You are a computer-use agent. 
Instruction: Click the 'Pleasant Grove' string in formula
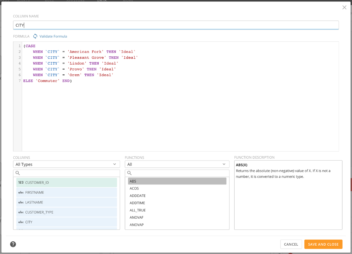point(87,58)
